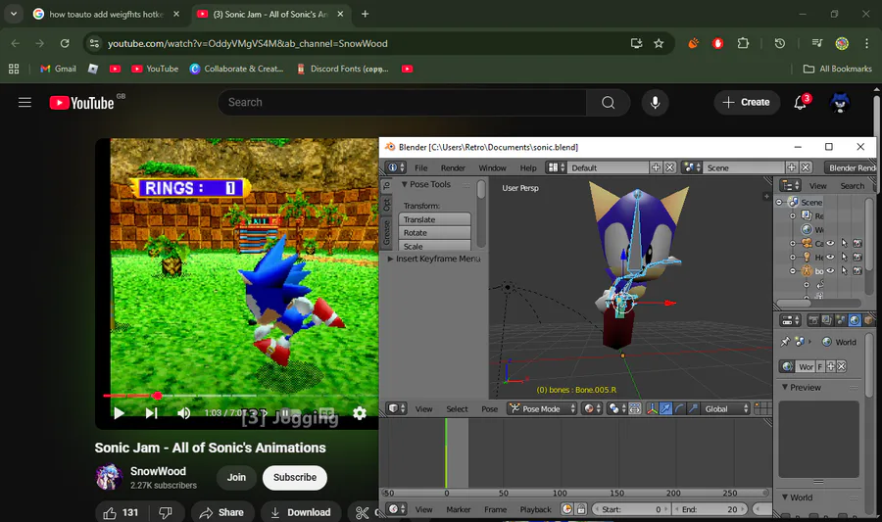The height and width of the screenshot is (522, 882).
Task: Open Blender's File menu
Action: pyautogui.click(x=420, y=167)
